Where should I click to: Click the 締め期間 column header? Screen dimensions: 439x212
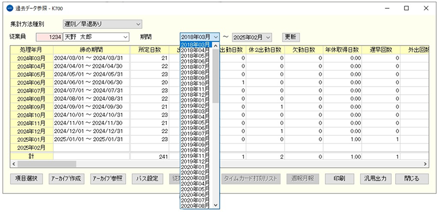(x=92, y=50)
